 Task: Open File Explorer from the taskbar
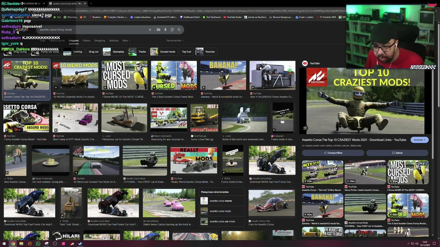[21, 244]
